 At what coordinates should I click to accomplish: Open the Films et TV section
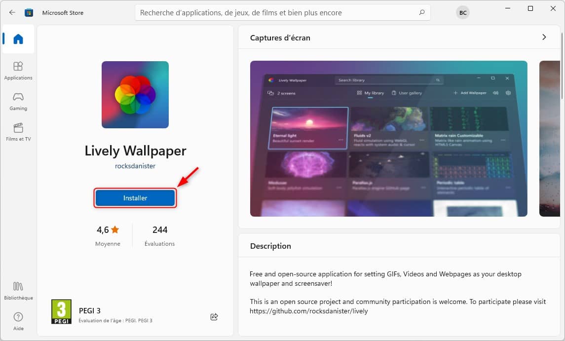click(x=18, y=132)
